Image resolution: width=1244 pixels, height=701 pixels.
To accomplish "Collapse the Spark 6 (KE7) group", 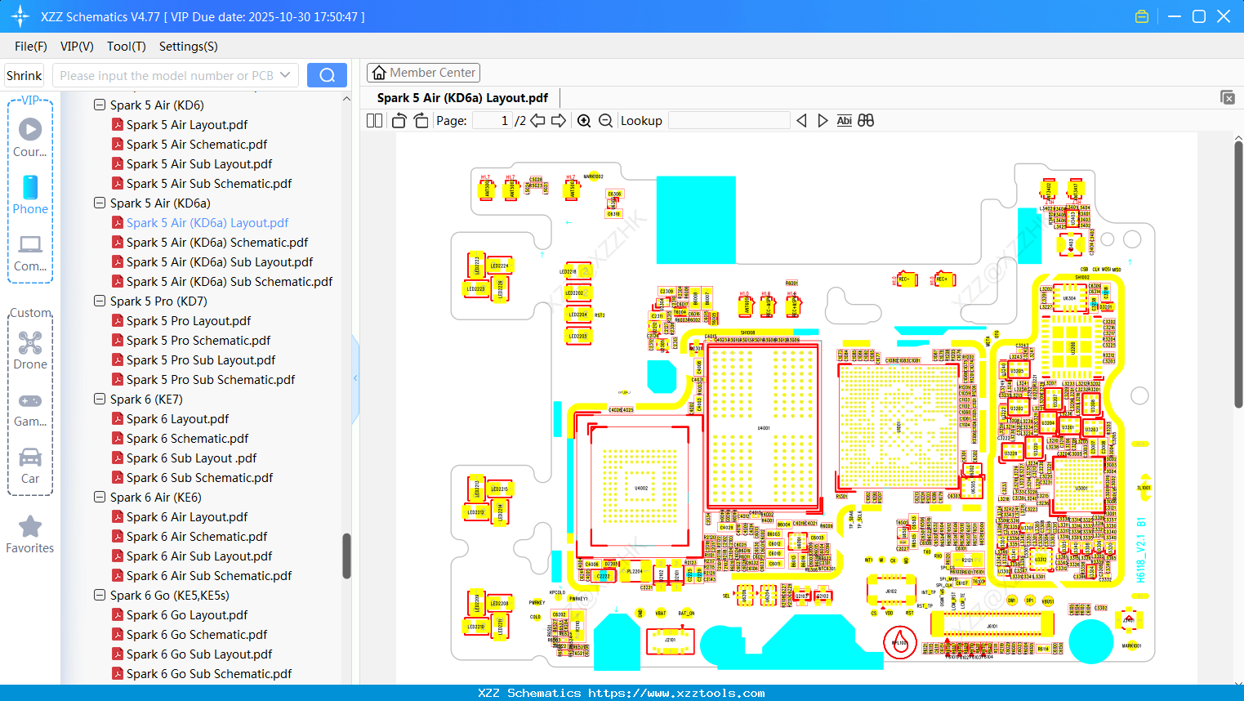I will point(99,399).
